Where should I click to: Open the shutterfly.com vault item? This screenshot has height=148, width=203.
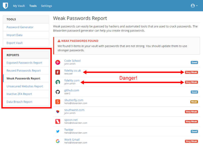[74, 100]
